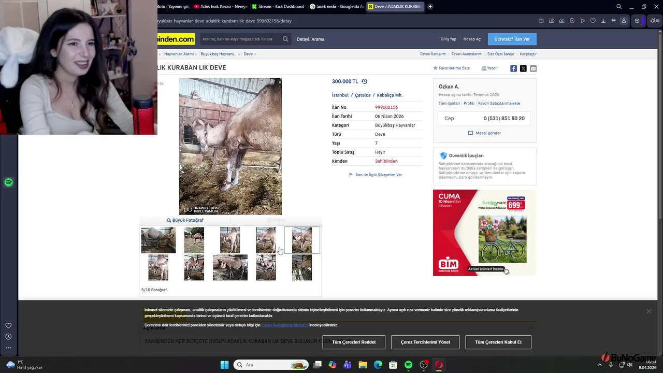Open the downloads icon in browser toolbar

(603, 21)
